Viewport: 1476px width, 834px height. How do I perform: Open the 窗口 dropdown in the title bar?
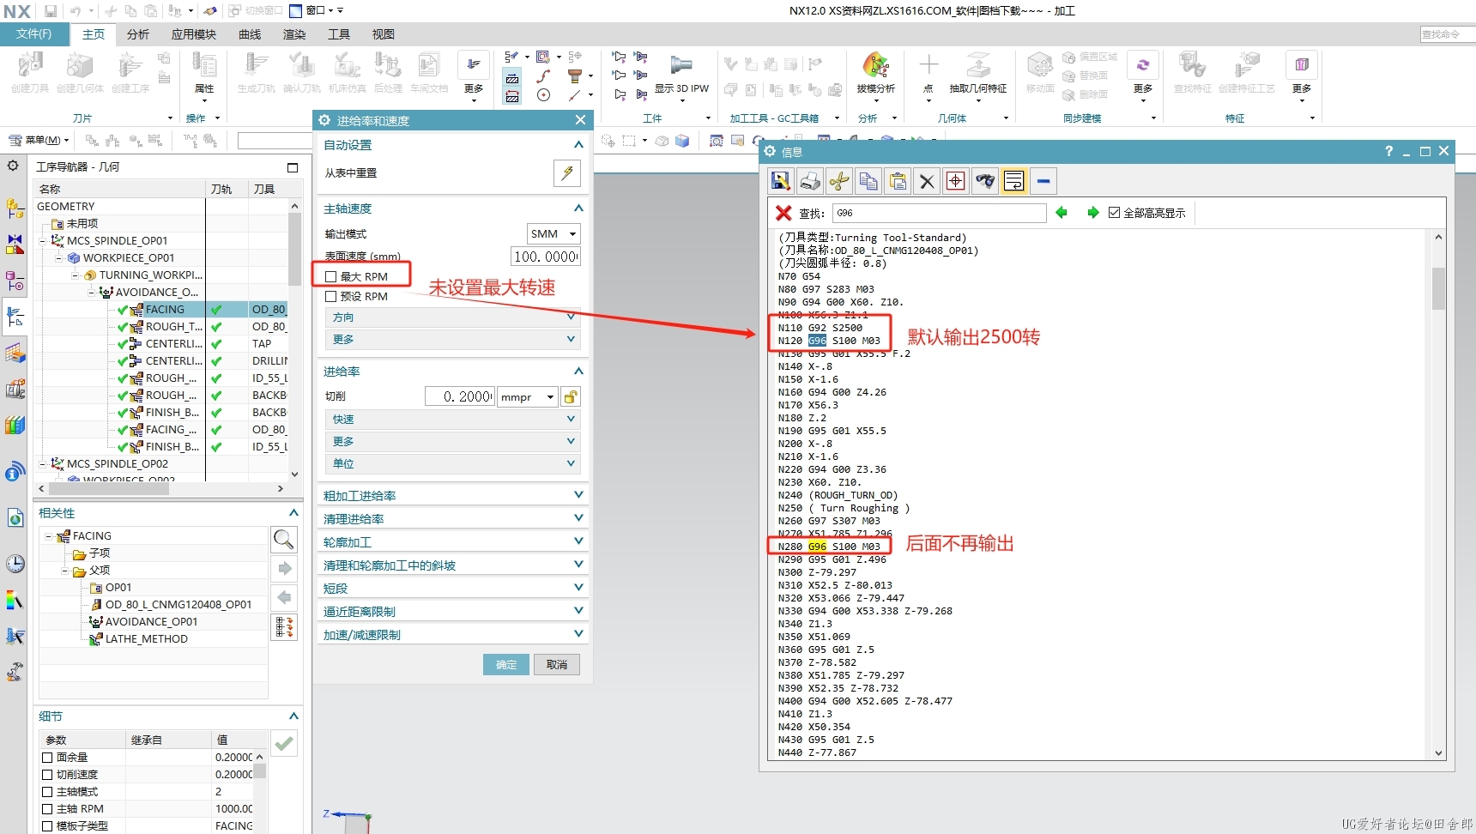coord(316,10)
